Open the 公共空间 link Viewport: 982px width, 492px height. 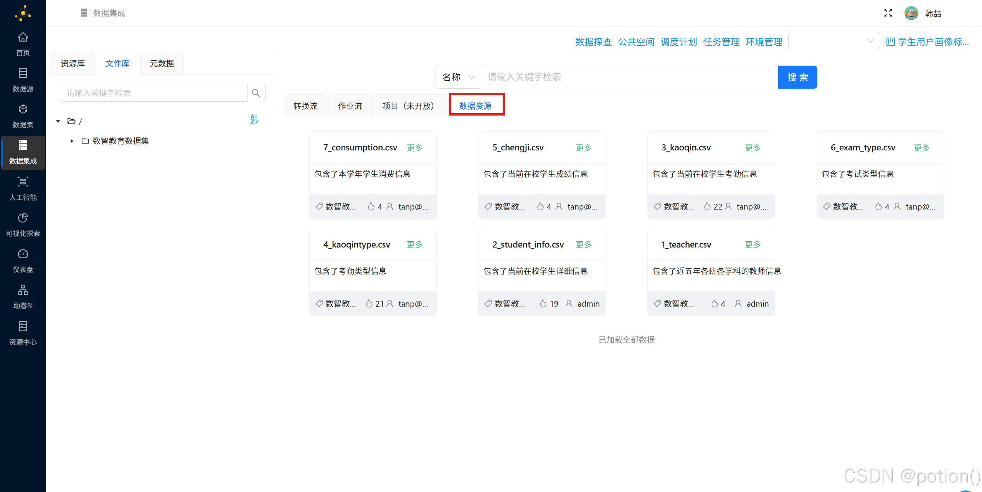point(636,42)
